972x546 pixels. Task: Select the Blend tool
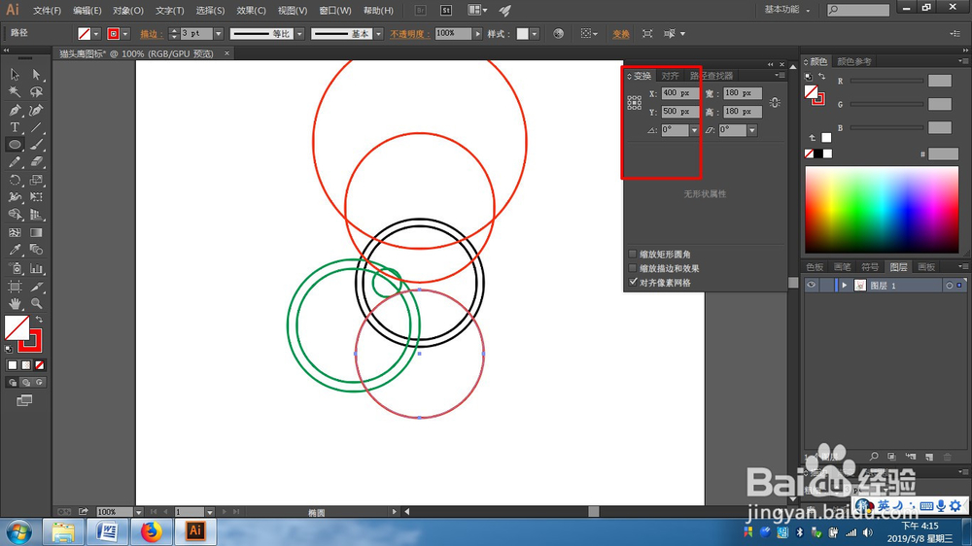(x=36, y=250)
